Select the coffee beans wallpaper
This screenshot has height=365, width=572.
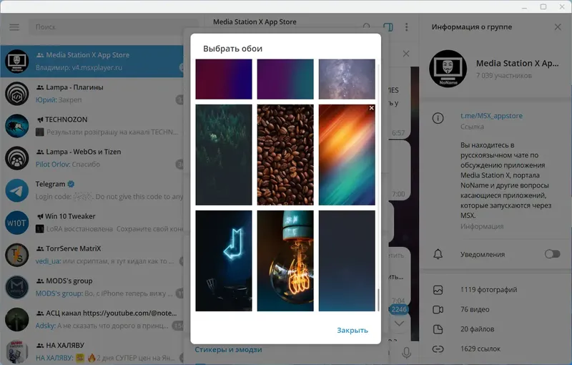click(x=285, y=155)
